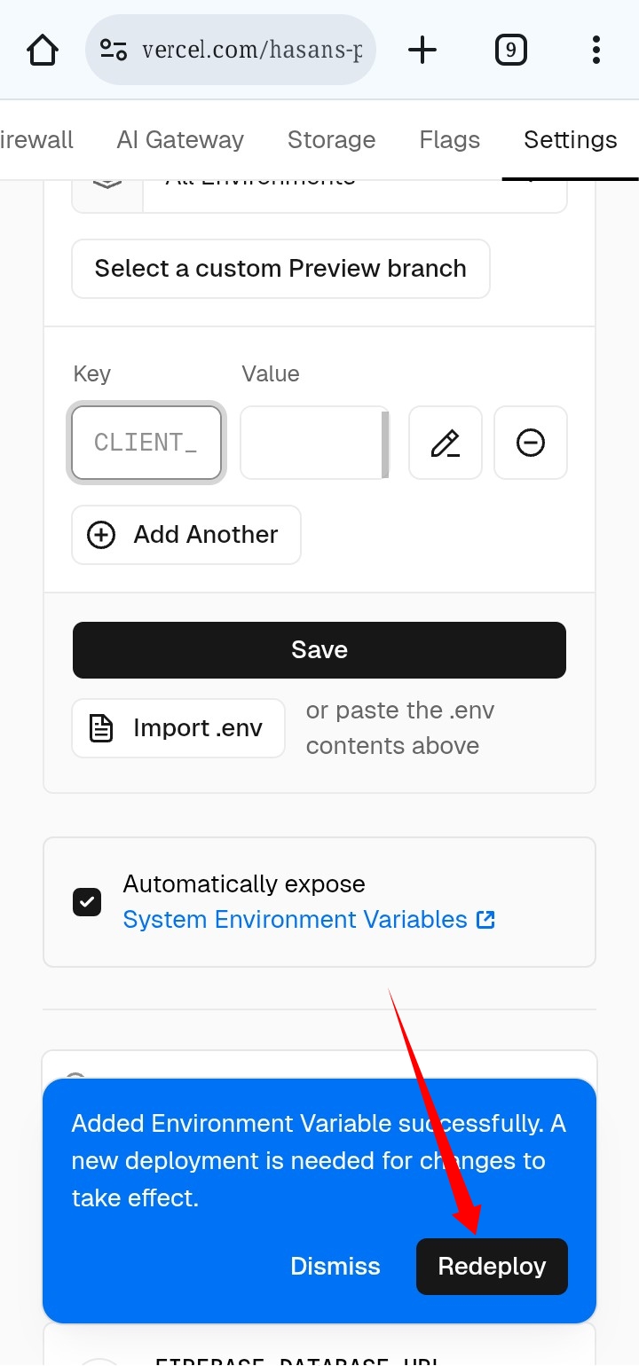Select the Settings tab
This screenshot has height=1366, width=639.
click(571, 140)
